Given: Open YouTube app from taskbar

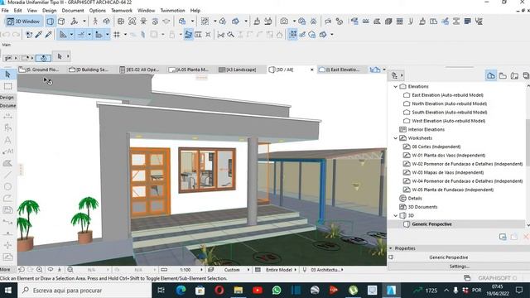Looking at the screenshot, I should pyautogui.click(x=258, y=291).
